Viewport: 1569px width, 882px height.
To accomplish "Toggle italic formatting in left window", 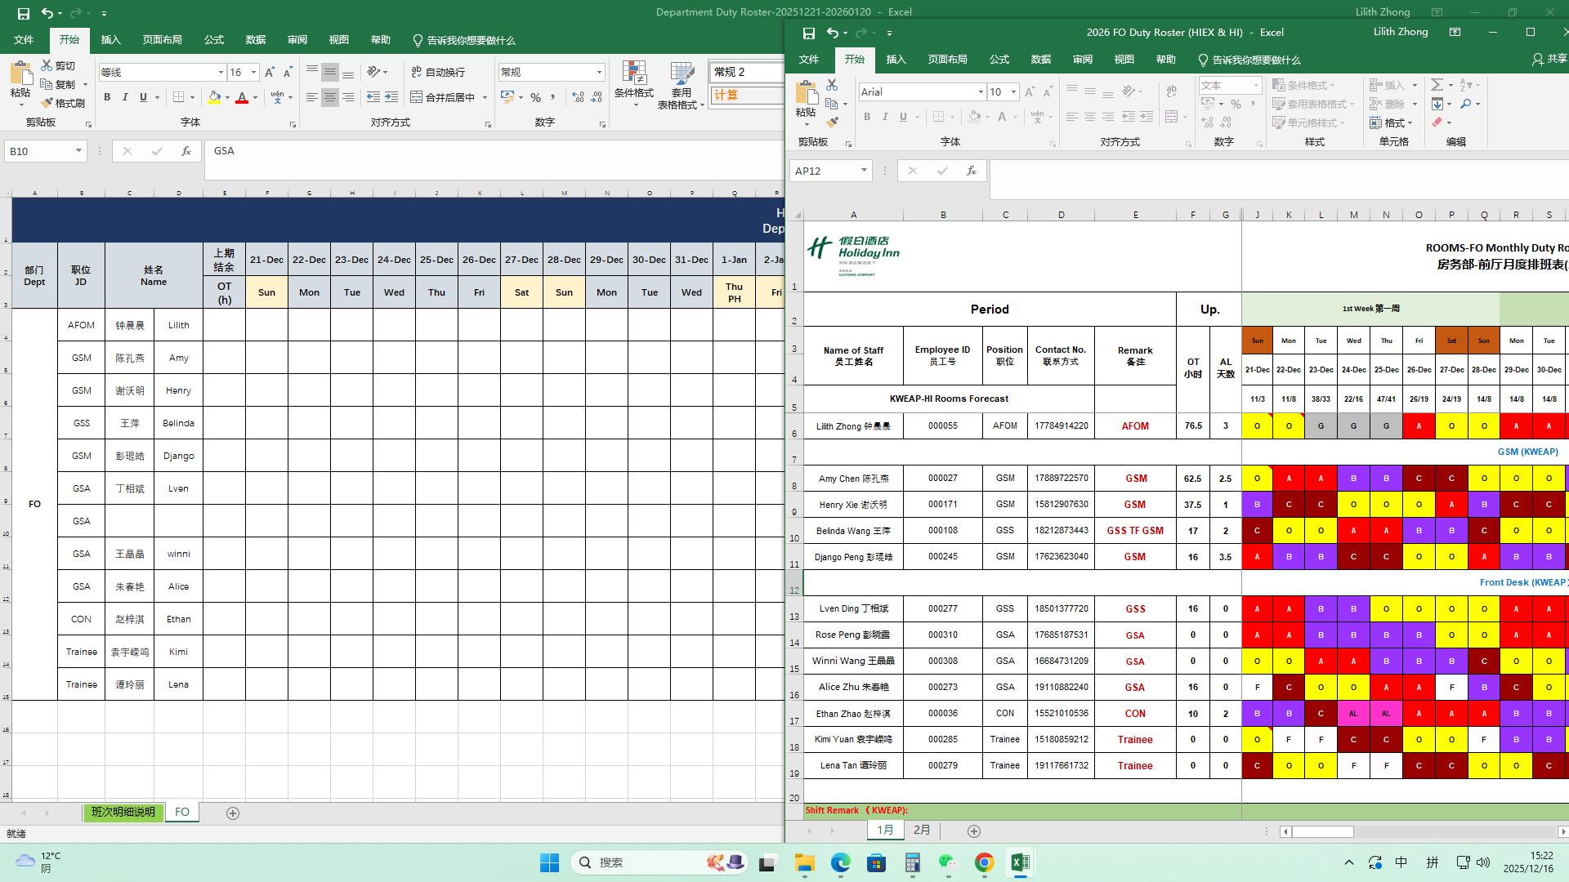I will pyautogui.click(x=125, y=97).
